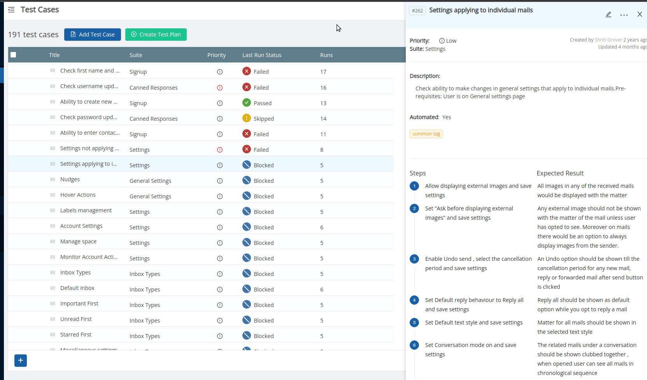
Task: Click Blocked status icon for Account Settings row
Action: coord(247,227)
